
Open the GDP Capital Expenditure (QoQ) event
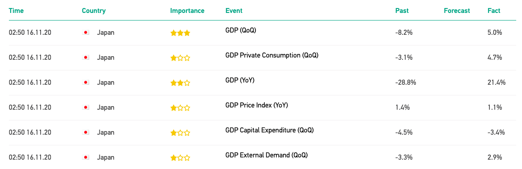269,130
